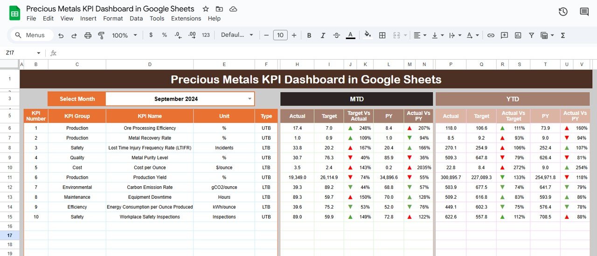The height and width of the screenshot is (256, 597).
Task: Click the MTD header cell
Action: 356,99
